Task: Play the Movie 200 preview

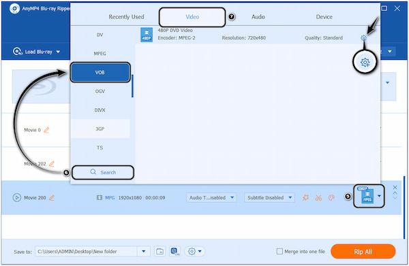Action: 16,198
